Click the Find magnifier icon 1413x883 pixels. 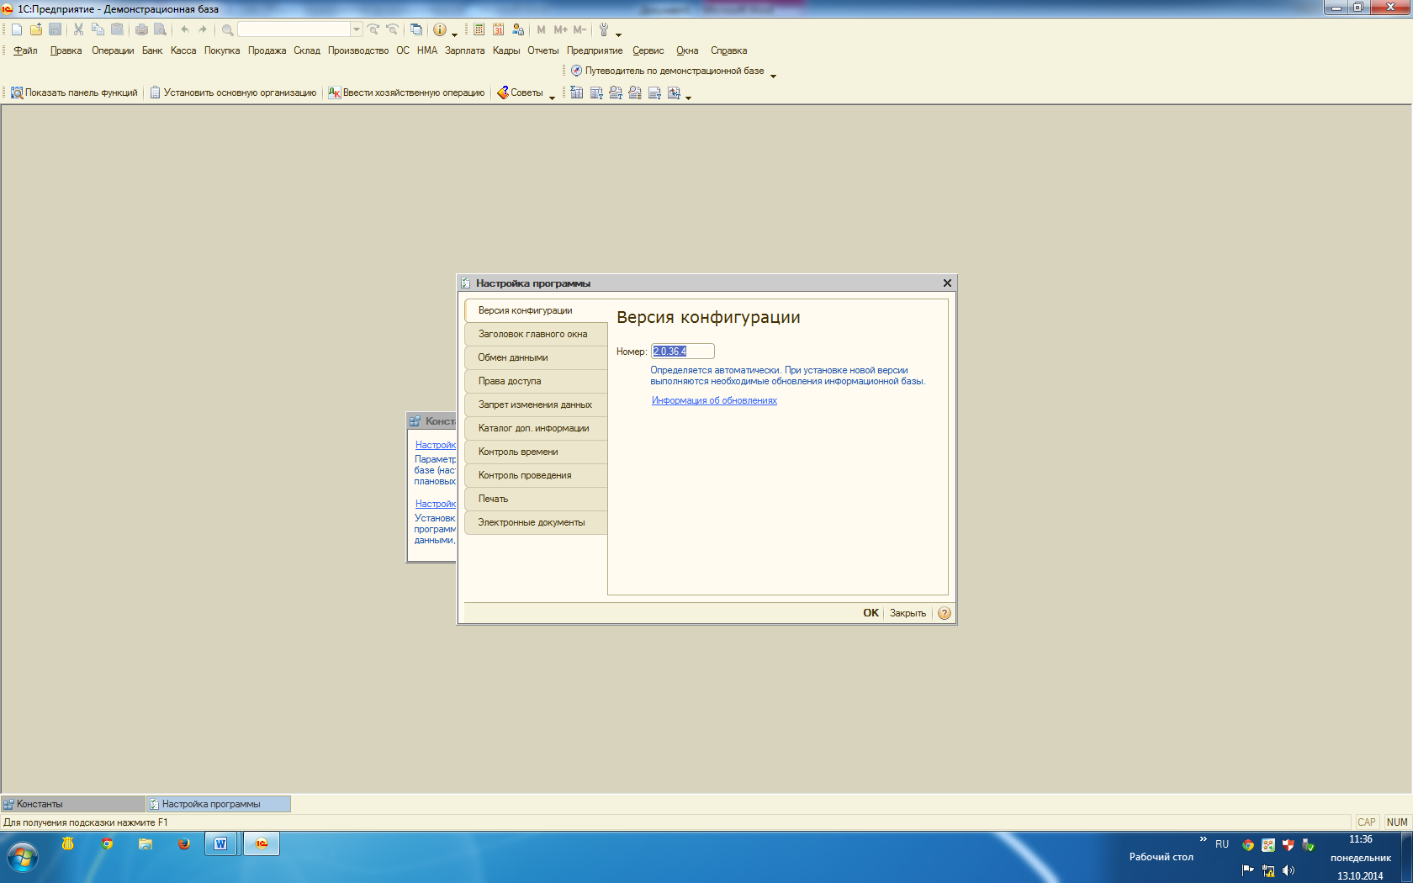pyautogui.click(x=227, y=29)
